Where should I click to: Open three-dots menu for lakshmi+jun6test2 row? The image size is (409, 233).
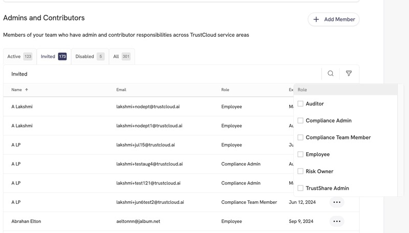[x=337, y=202]
